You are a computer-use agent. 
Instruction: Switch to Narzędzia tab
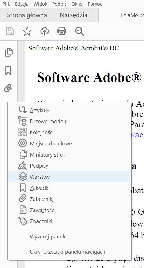pos(74,15)
